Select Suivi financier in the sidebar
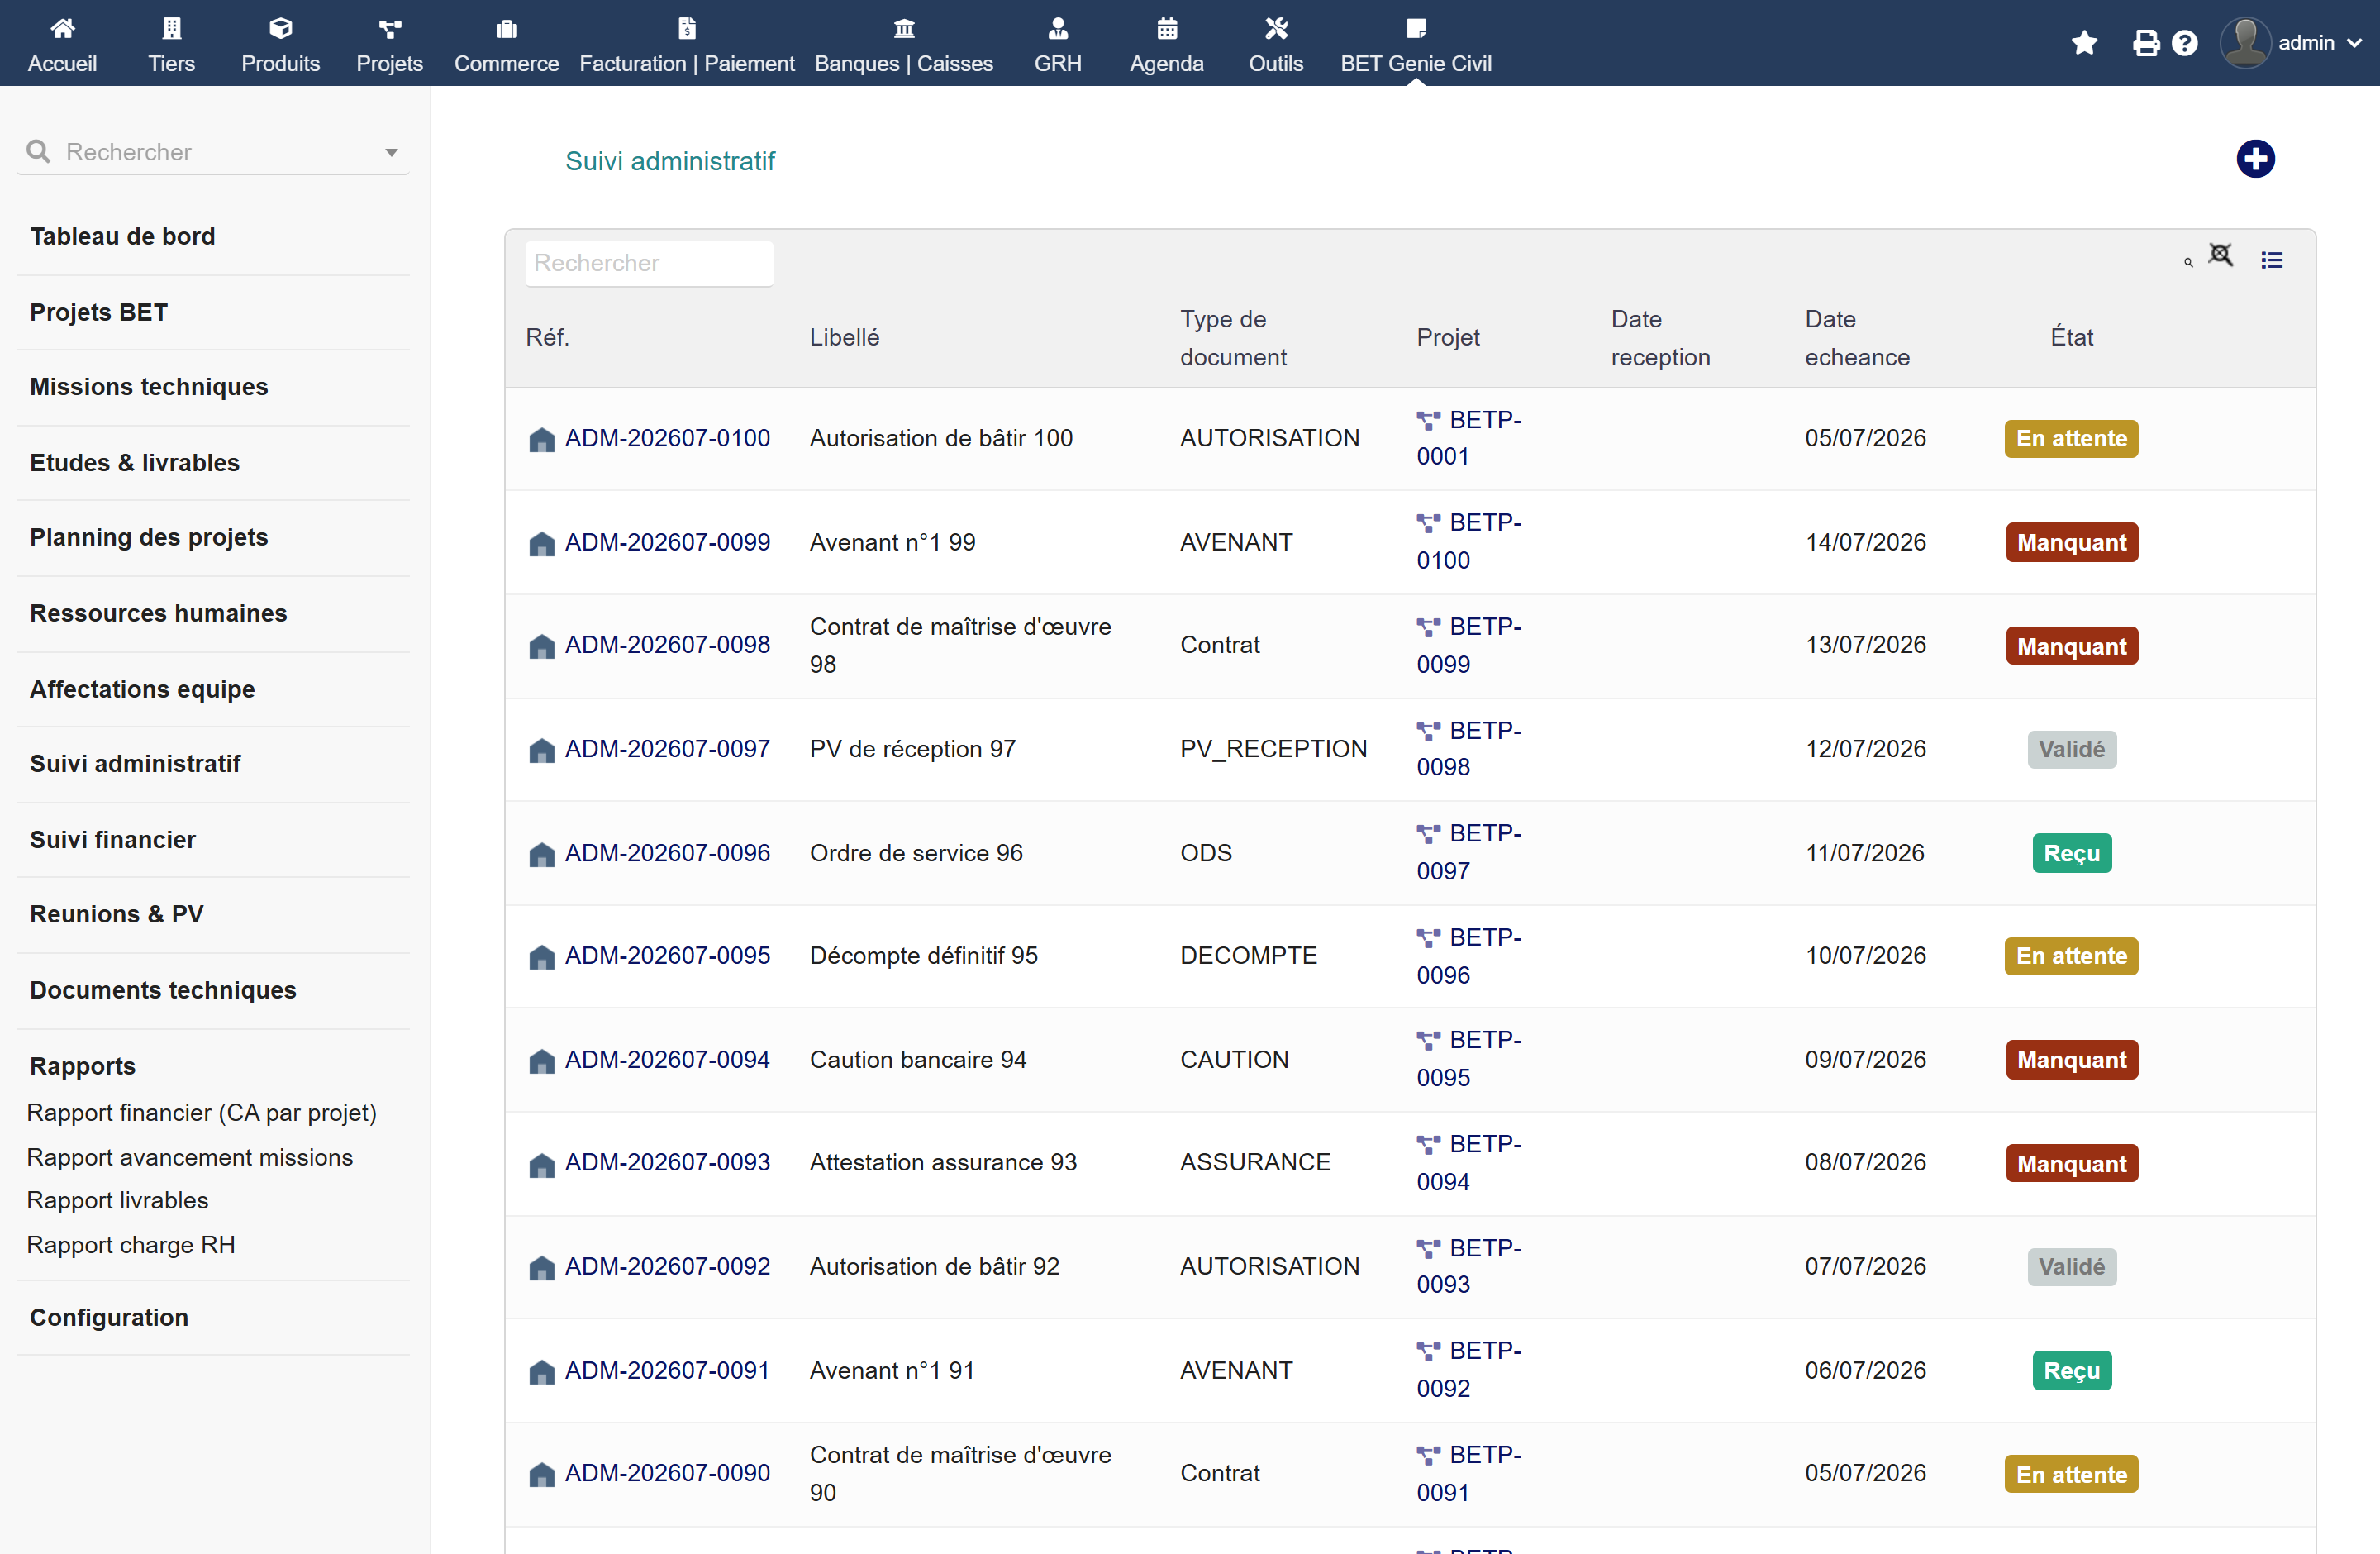Screen dimensions: 2380x1554 pos(113,839)
